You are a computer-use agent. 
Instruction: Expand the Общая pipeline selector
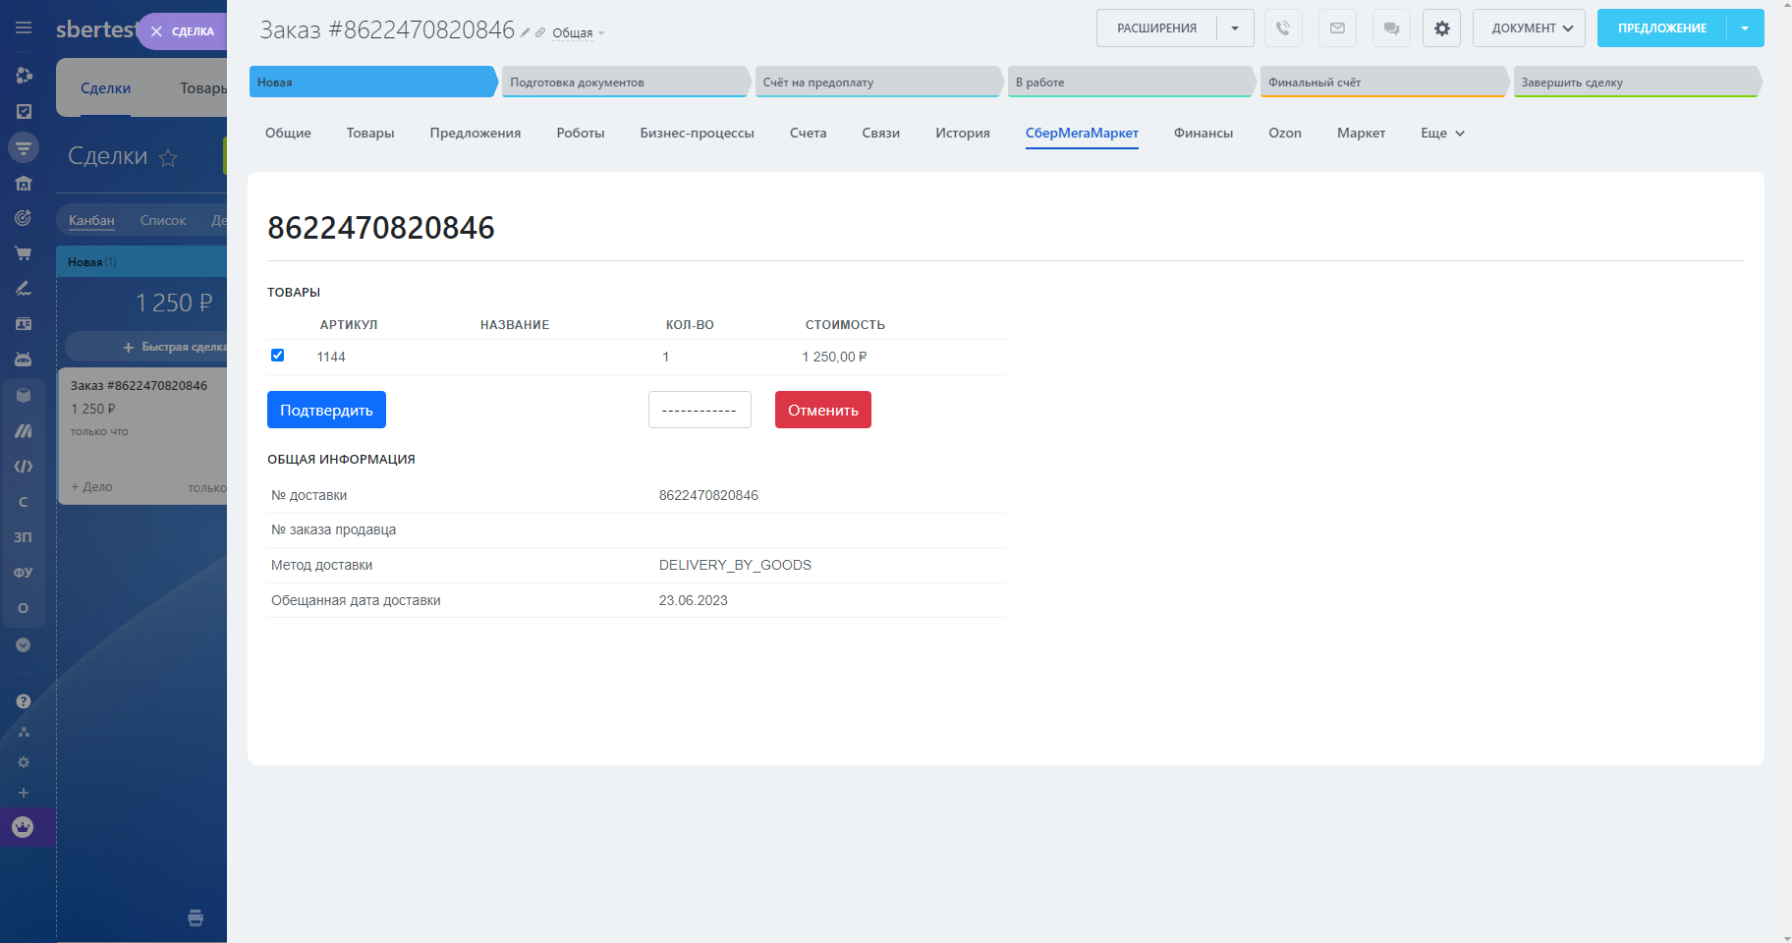578,33
